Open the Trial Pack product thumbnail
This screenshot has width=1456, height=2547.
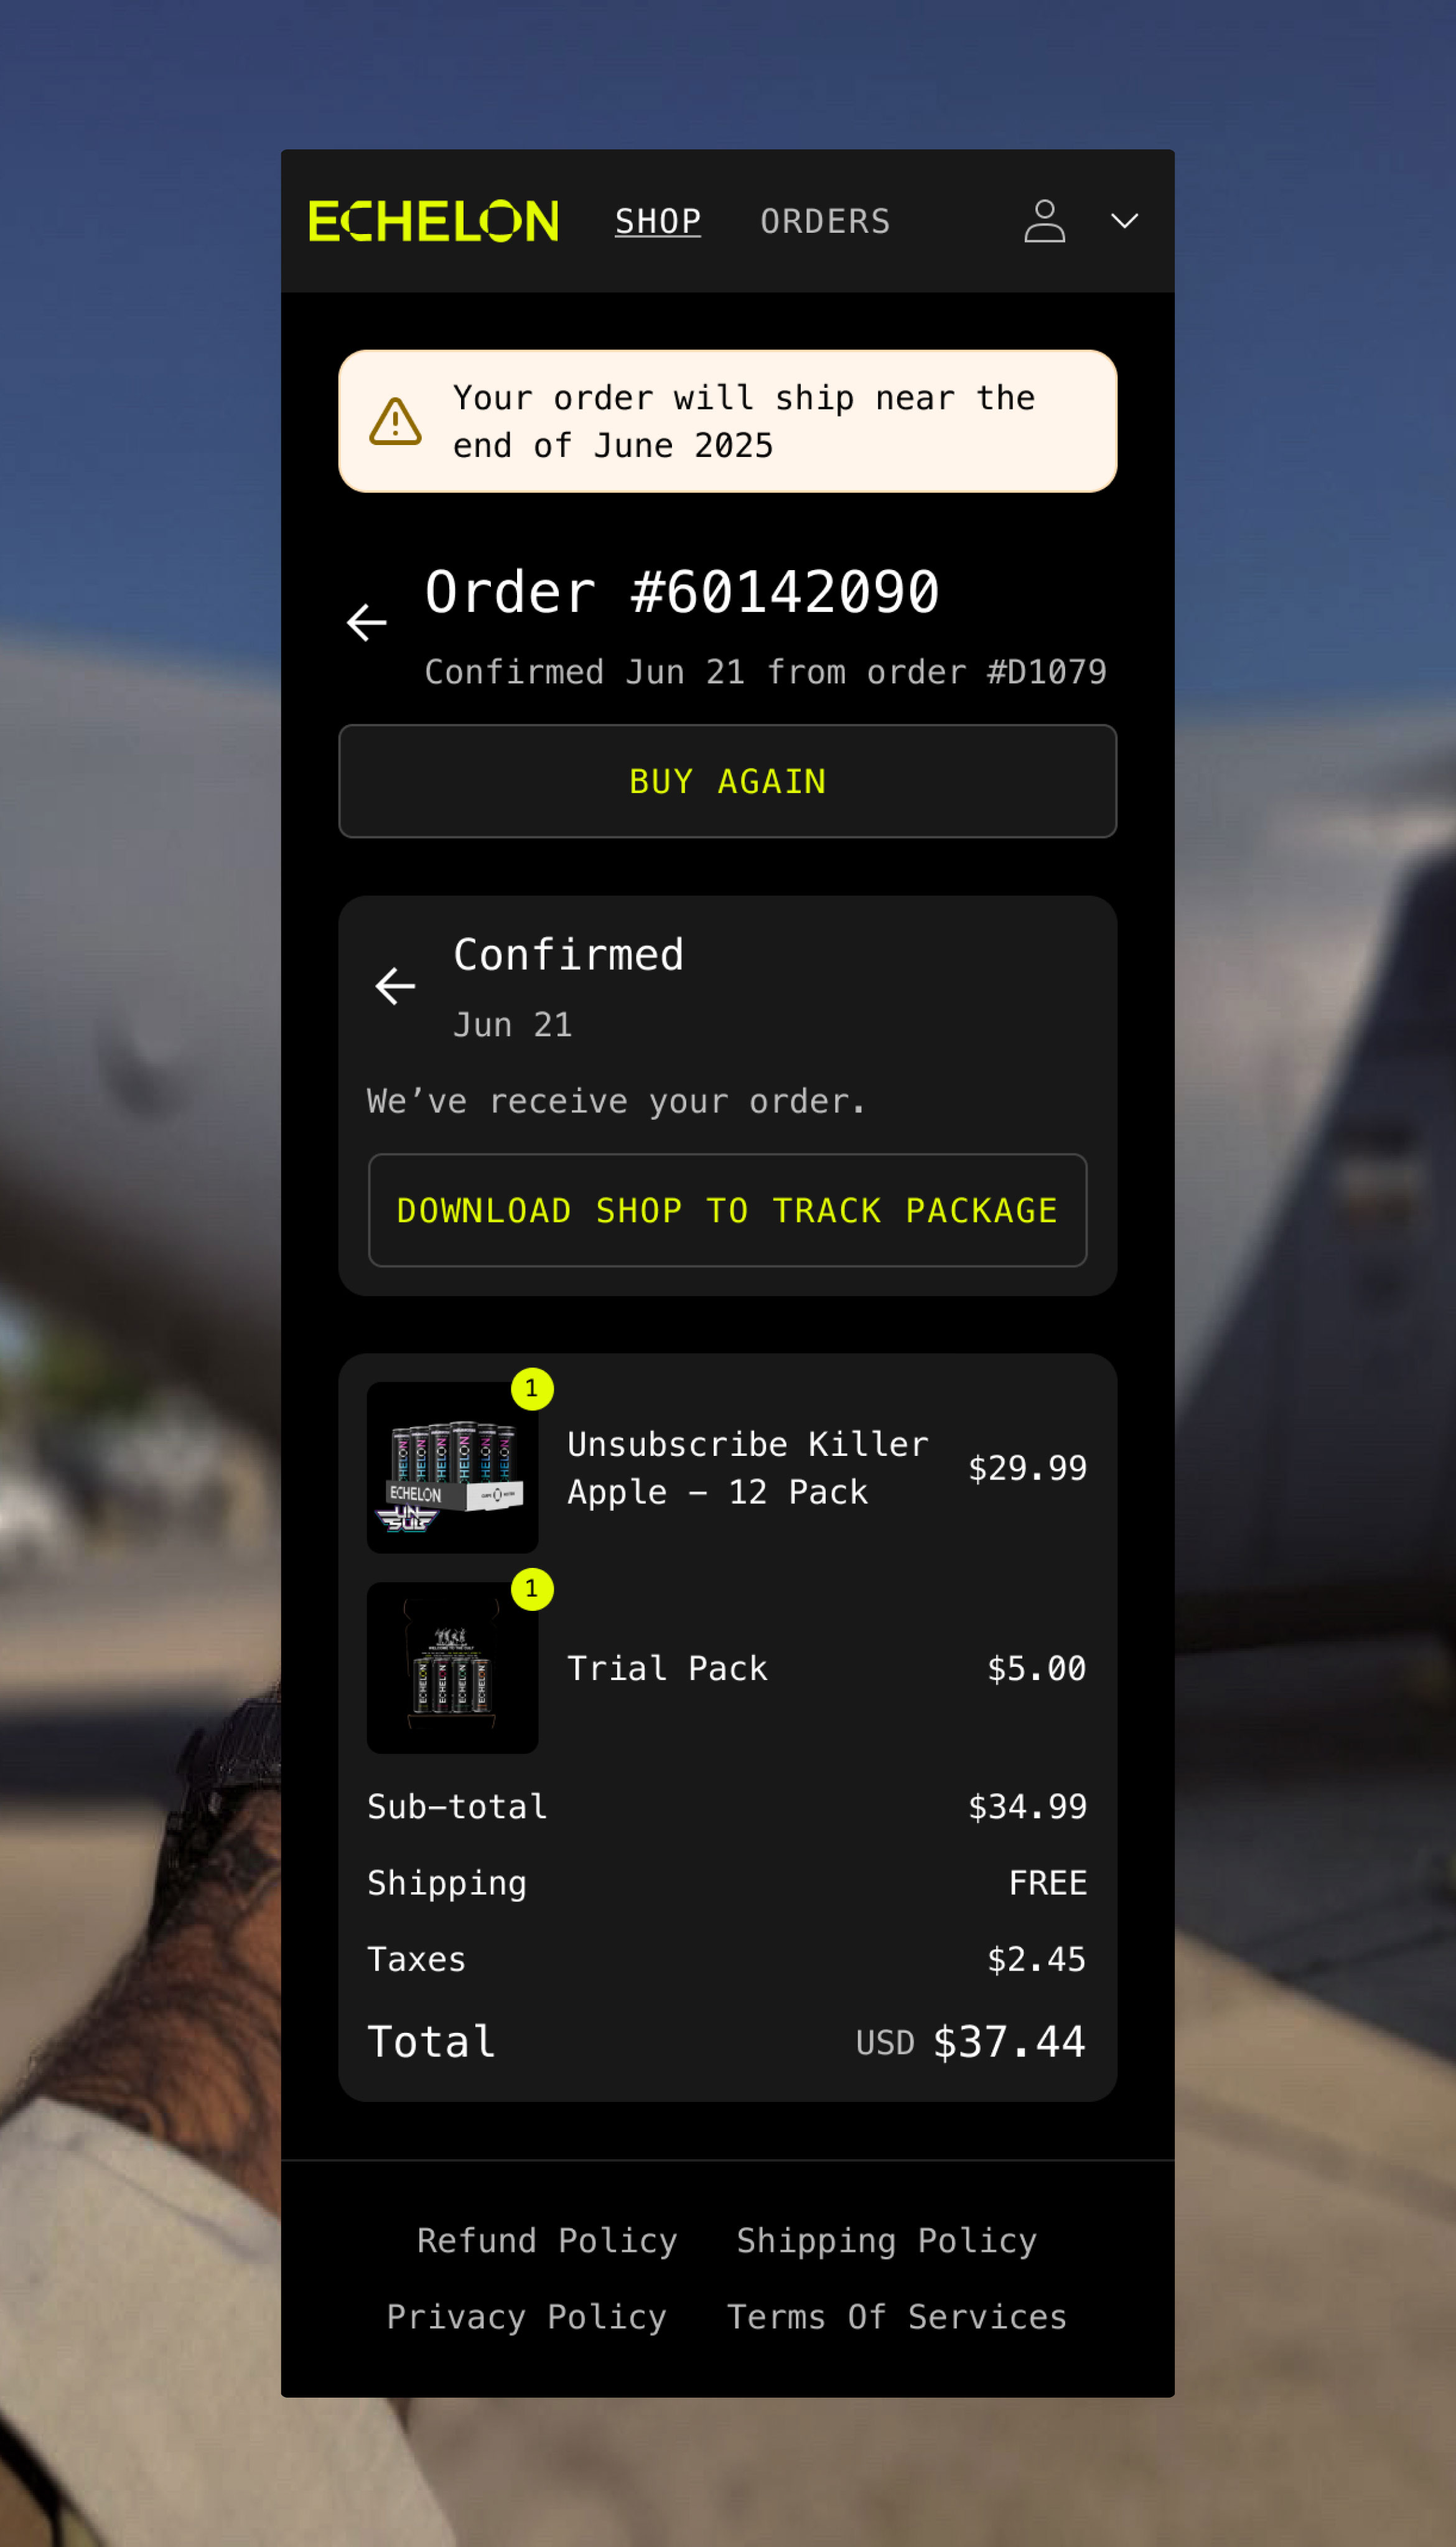(453, 1668)
